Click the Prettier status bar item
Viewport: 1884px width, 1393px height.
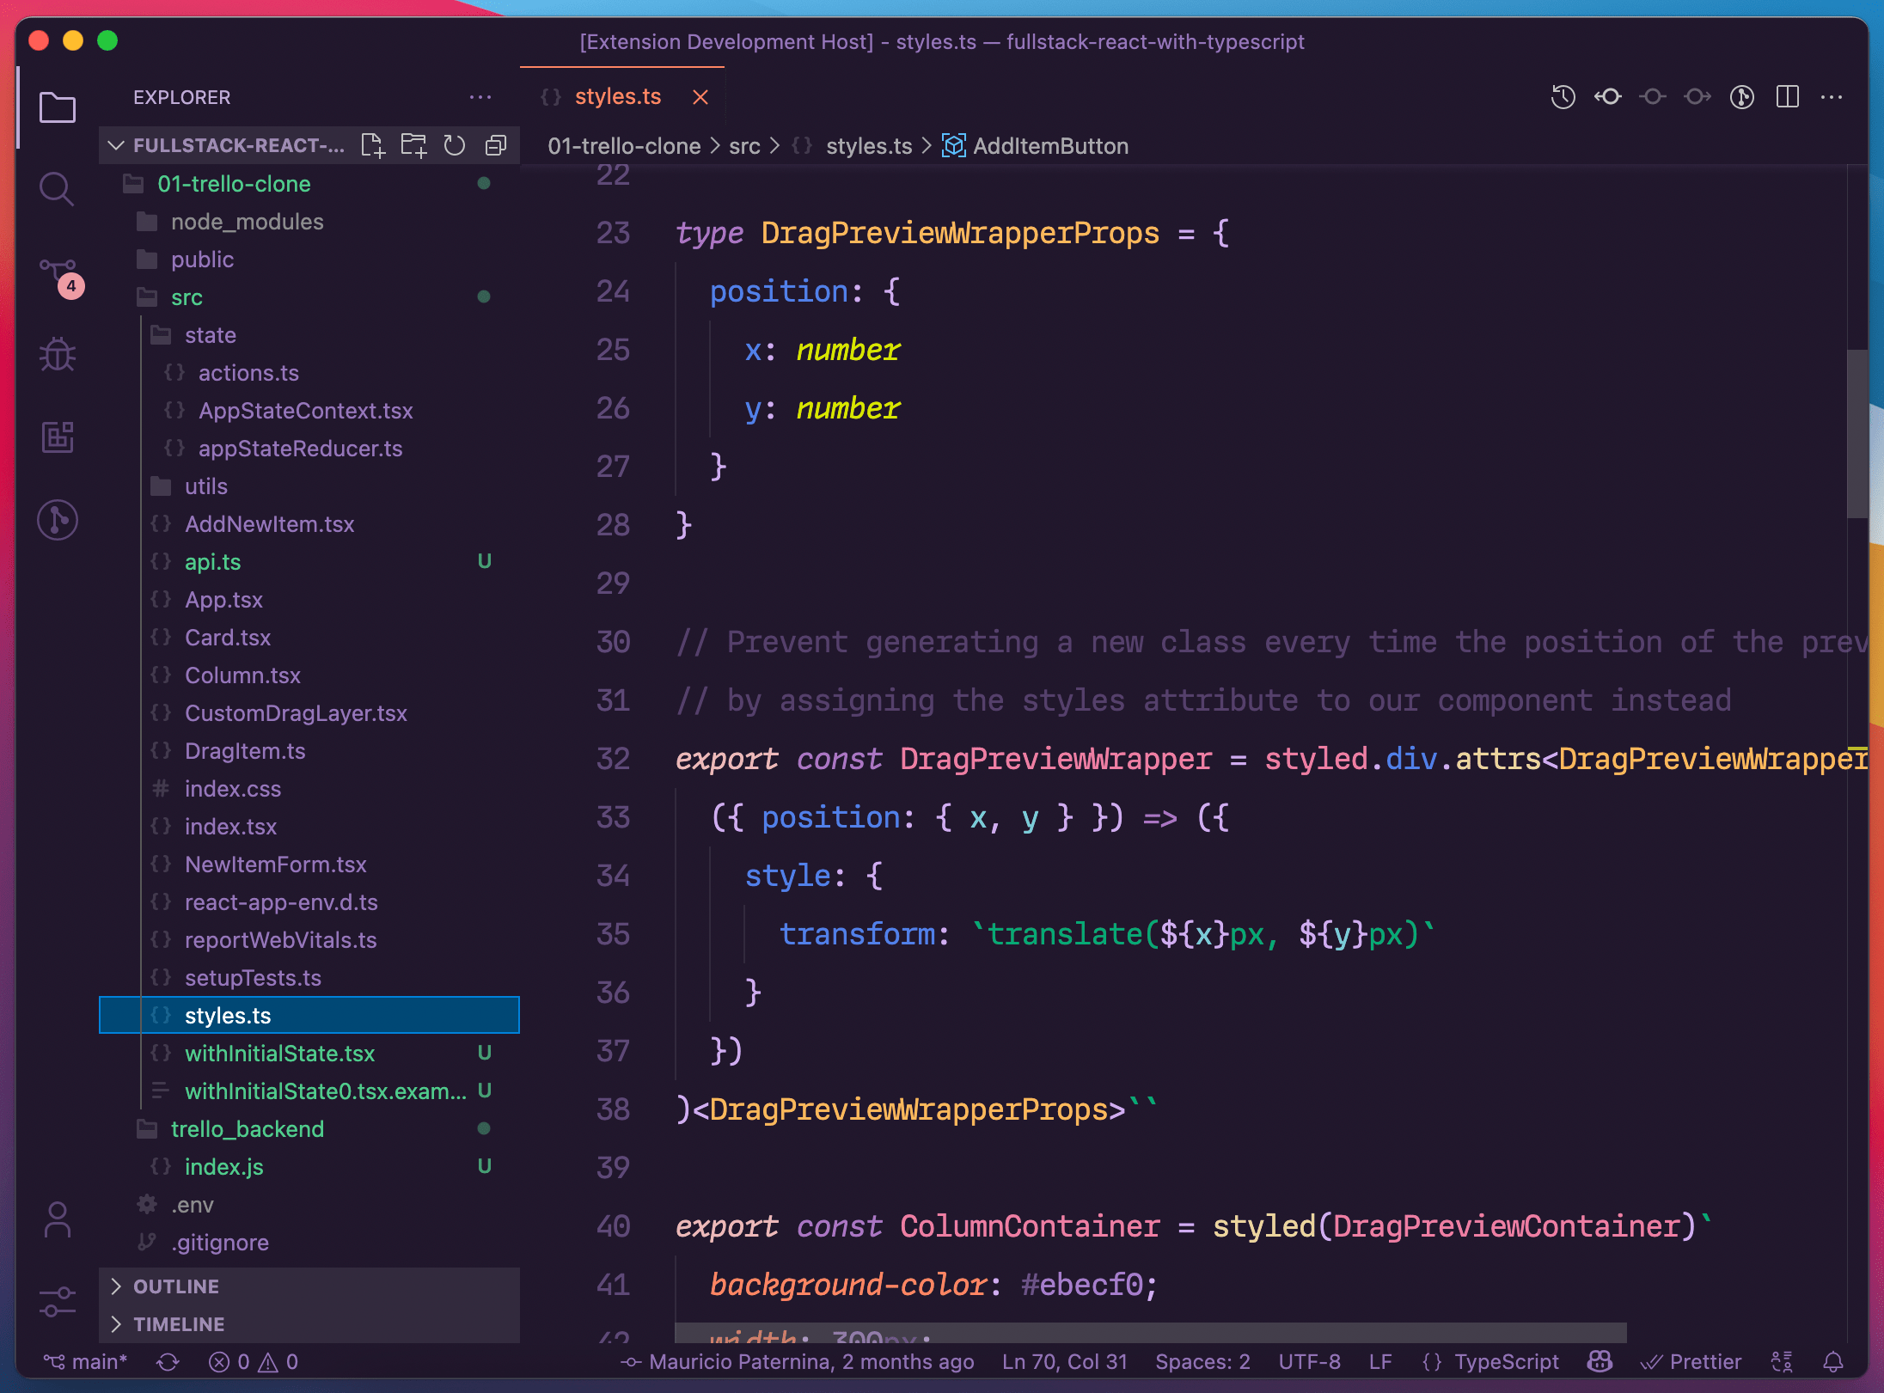[x=1691, y=1362]
